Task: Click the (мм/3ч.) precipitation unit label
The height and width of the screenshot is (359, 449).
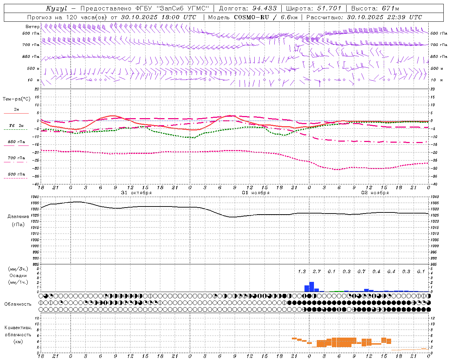Action: coord(18,269)
